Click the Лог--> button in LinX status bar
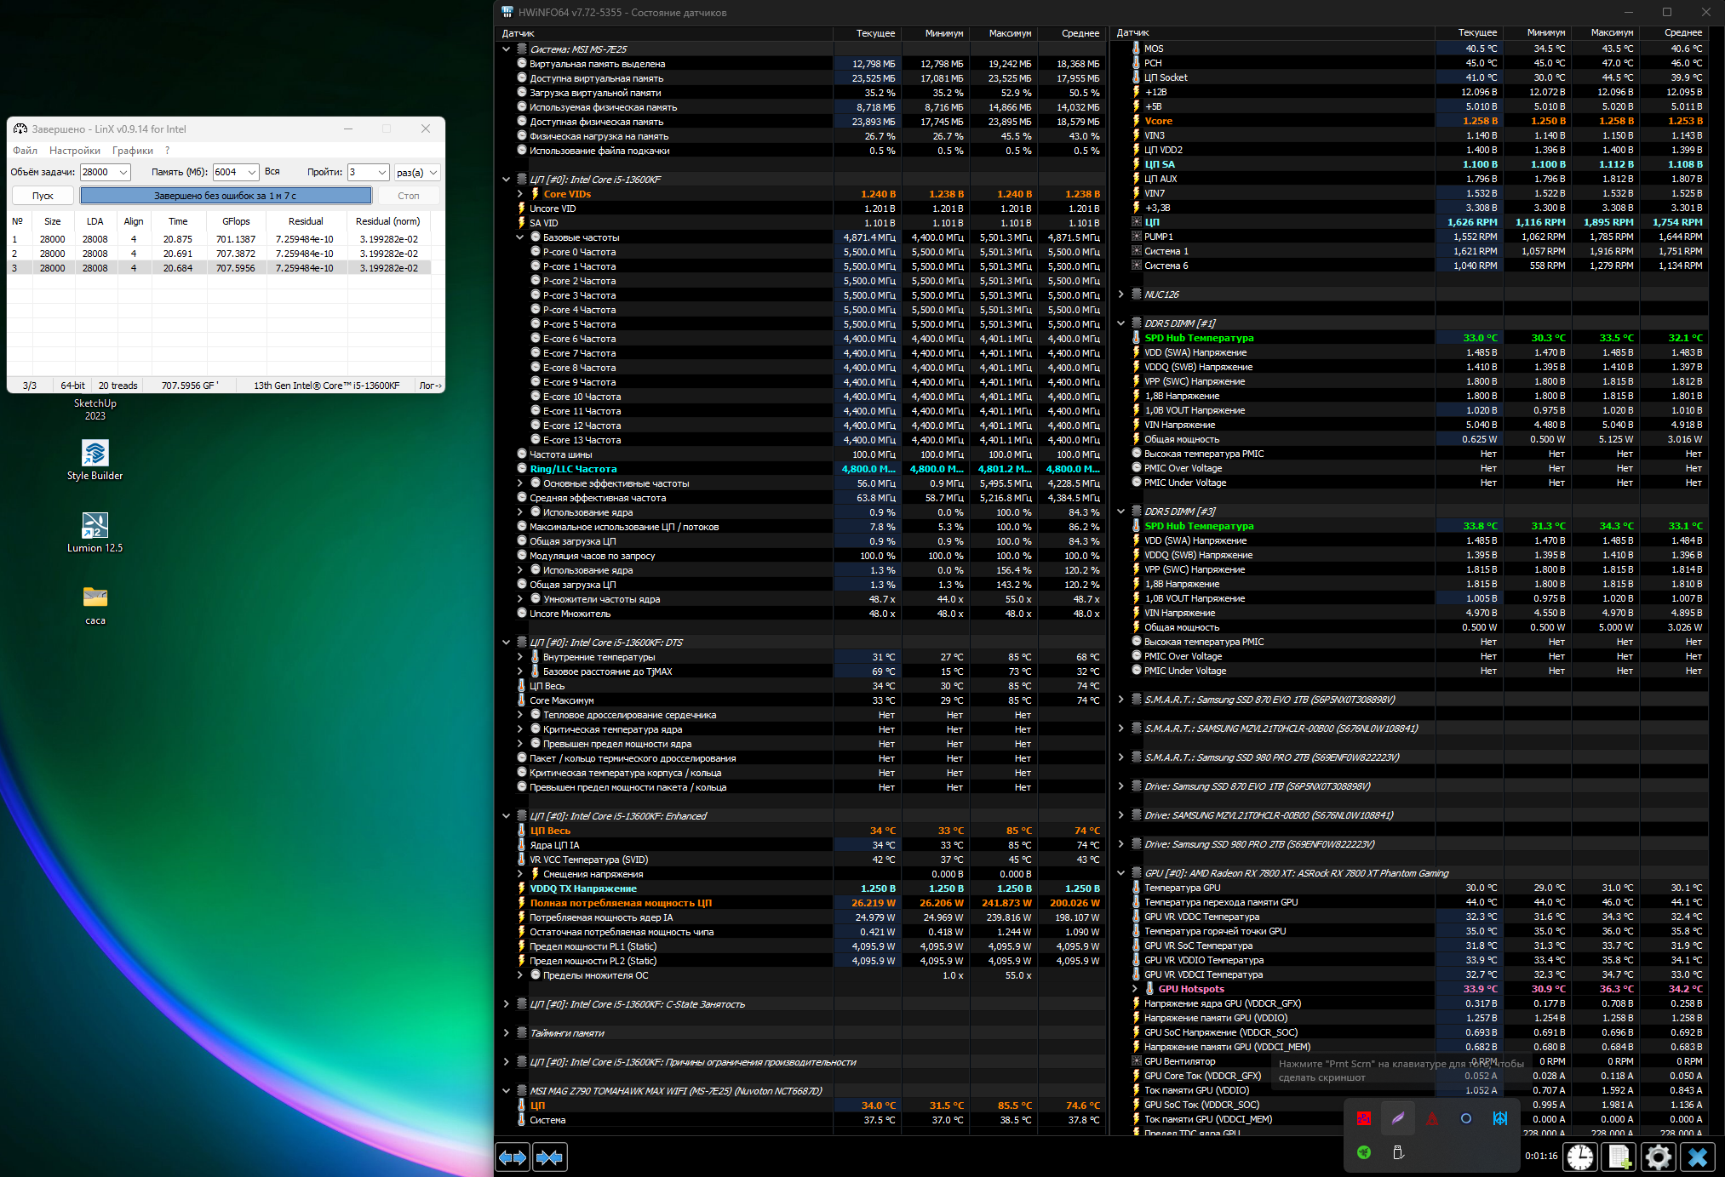Viewport: 1725px width, 1177px height. tap(430, 386)
